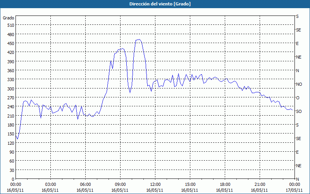Click the "S" compass label level with 180
The width and height of the screenshot is (310, 194).
(x=297, y=125)
